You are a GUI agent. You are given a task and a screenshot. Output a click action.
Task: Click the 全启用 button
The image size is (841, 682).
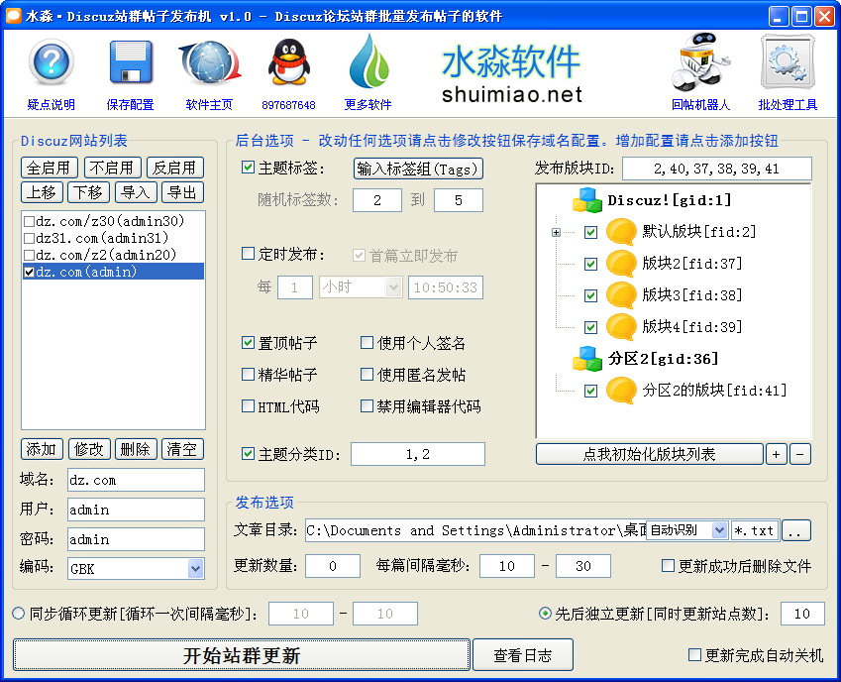50,168
